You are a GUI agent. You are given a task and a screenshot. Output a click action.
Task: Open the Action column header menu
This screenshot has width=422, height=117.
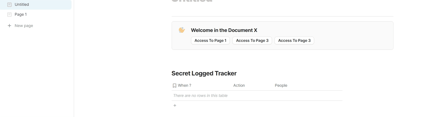click(x=239, y=86)
